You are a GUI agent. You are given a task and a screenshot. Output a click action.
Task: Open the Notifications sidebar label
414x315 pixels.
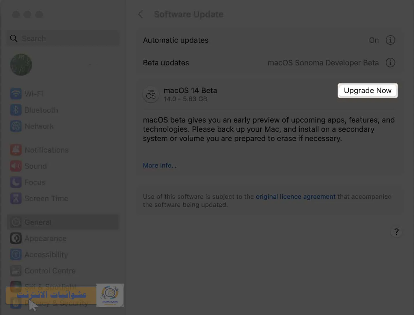tap(46, 150)
